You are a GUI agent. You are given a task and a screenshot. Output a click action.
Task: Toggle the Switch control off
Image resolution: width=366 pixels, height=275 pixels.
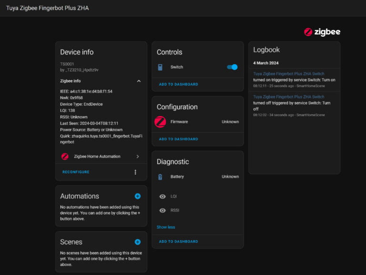coord(232,67)
